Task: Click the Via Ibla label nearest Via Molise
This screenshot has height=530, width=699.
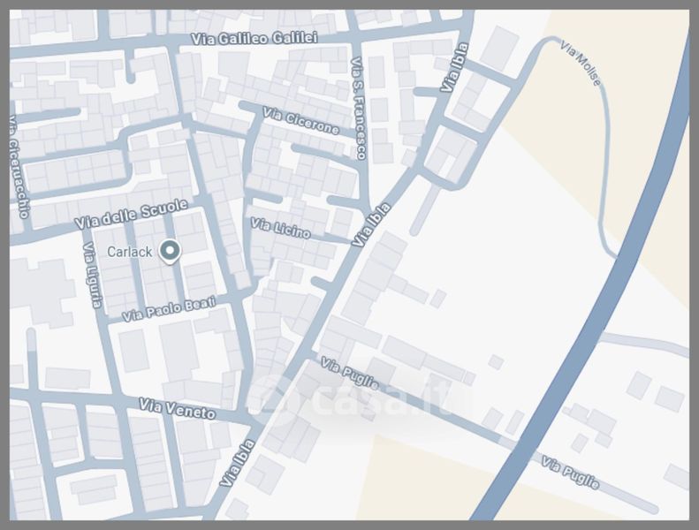Action: [454, 68]
